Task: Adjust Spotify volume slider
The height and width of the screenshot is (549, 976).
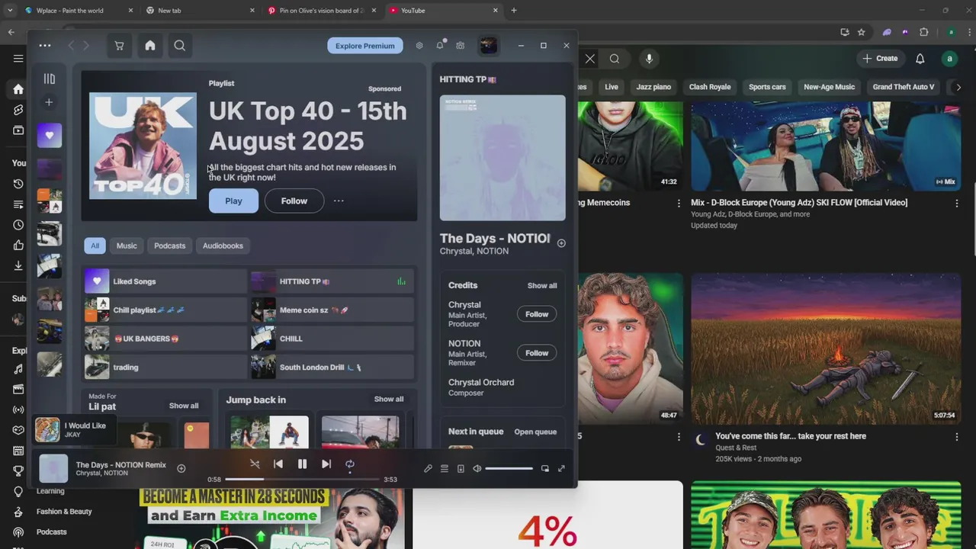Action: pyautogui.click(x=509, y=468)
